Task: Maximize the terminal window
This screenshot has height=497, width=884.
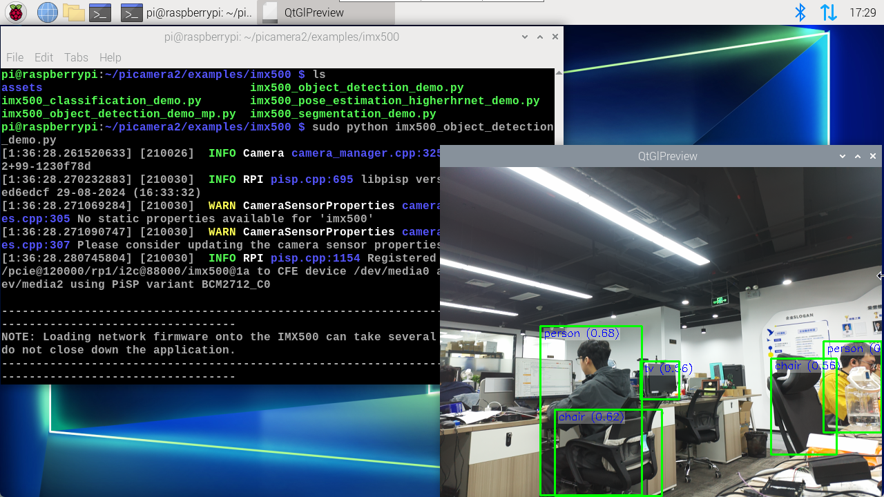Action: click(x=540, y=37)
